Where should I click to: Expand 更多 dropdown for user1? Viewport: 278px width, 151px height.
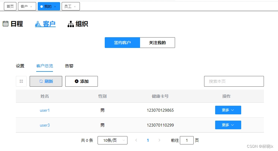pos(228,110)
